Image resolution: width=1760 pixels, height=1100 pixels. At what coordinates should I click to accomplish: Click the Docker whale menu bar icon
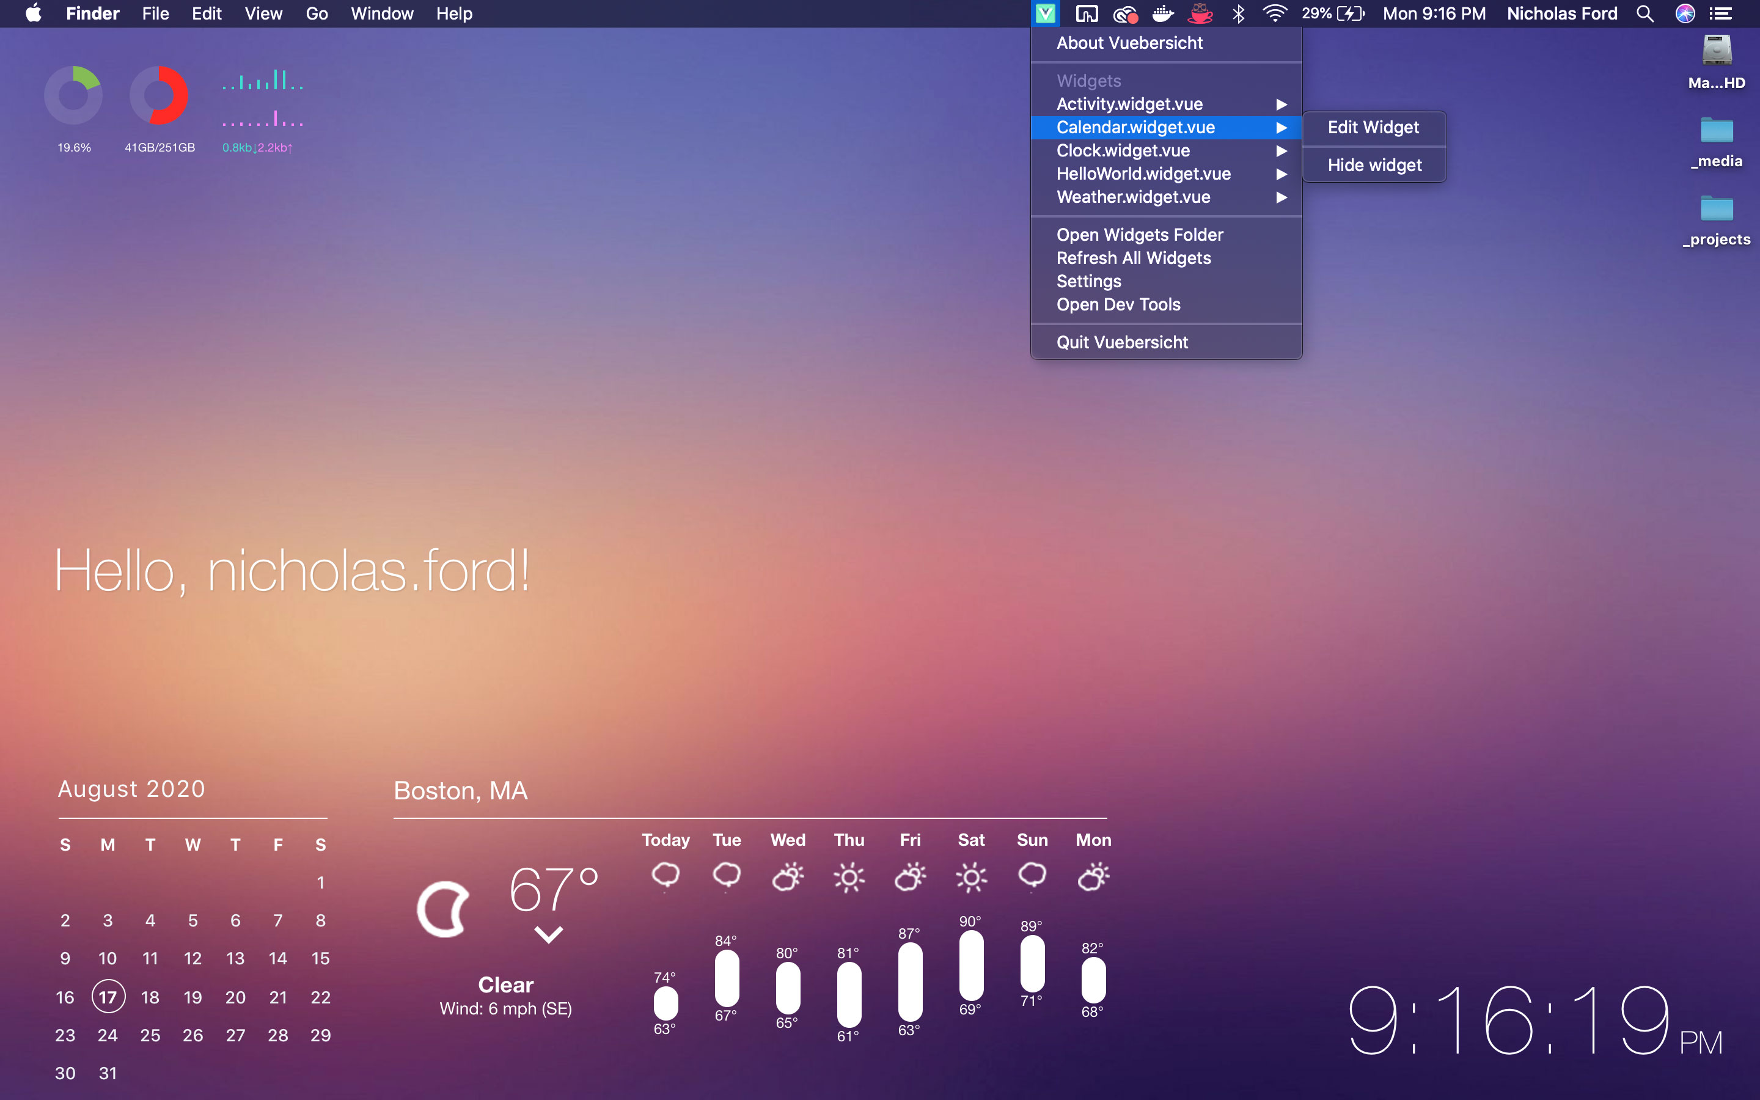1163,14
